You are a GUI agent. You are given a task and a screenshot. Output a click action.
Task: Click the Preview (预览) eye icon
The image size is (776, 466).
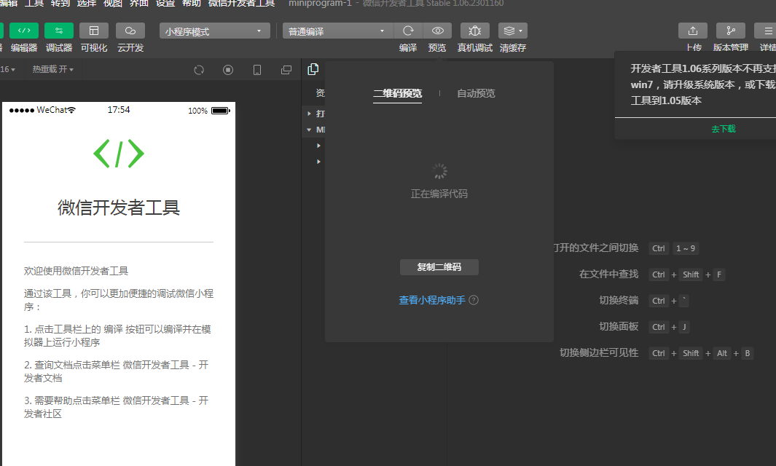437,31
